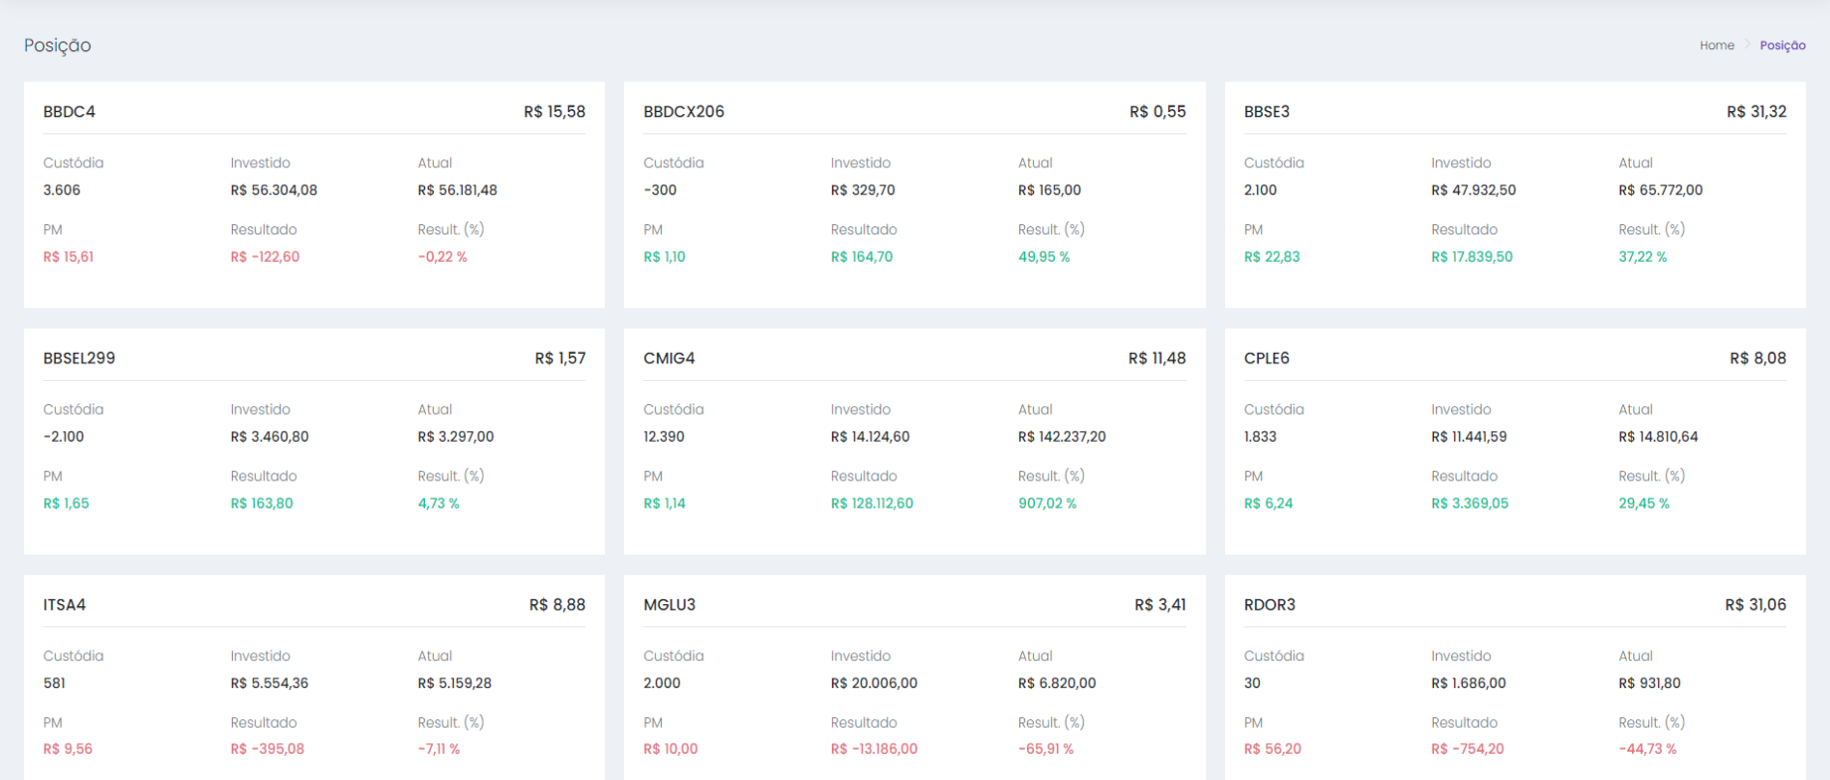Click CMIG4 custody quantity 12.390
1830x780 pixels.
(665, 437)
